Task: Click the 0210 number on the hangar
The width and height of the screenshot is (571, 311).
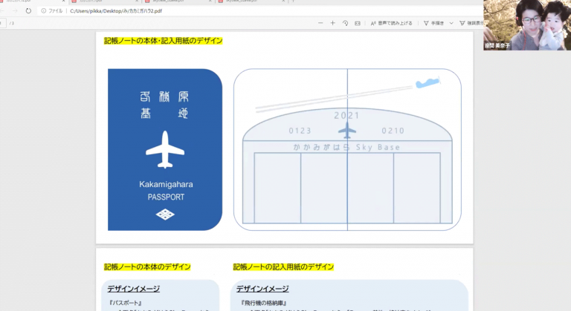Action: click(x=393, y=131)
